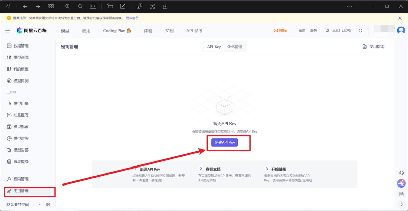Expand the 默认业务空间 workspace chevron
The height and width of the screenshot is (211, 408).
(40, 205)
